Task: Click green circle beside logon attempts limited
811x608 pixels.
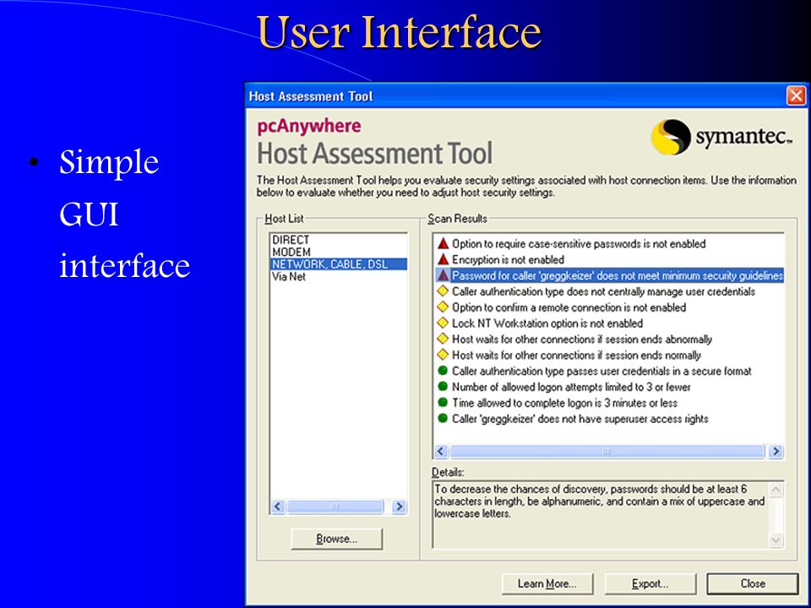Action: [443, 387]
